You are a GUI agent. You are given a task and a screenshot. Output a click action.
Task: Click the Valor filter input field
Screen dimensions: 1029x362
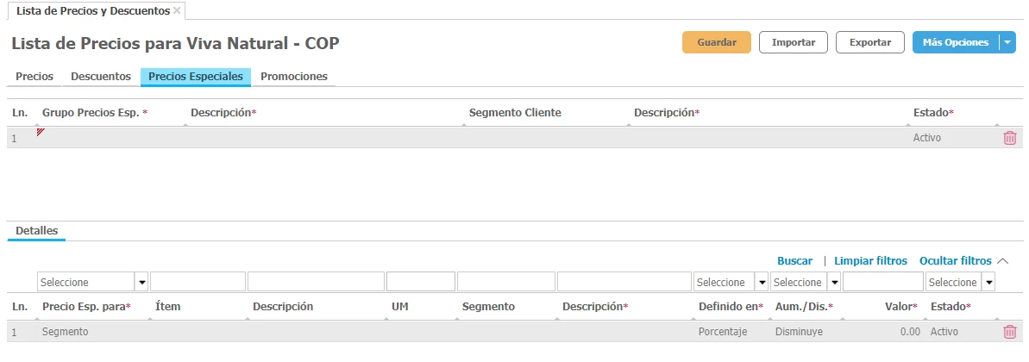pyautogui.click(x=882, y=283)
